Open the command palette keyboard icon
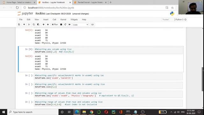The height and width of the screenshot is (115, 204). coord(92,25)
